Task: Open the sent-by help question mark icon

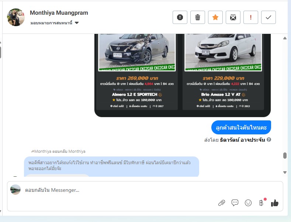Action: [269, 140]
